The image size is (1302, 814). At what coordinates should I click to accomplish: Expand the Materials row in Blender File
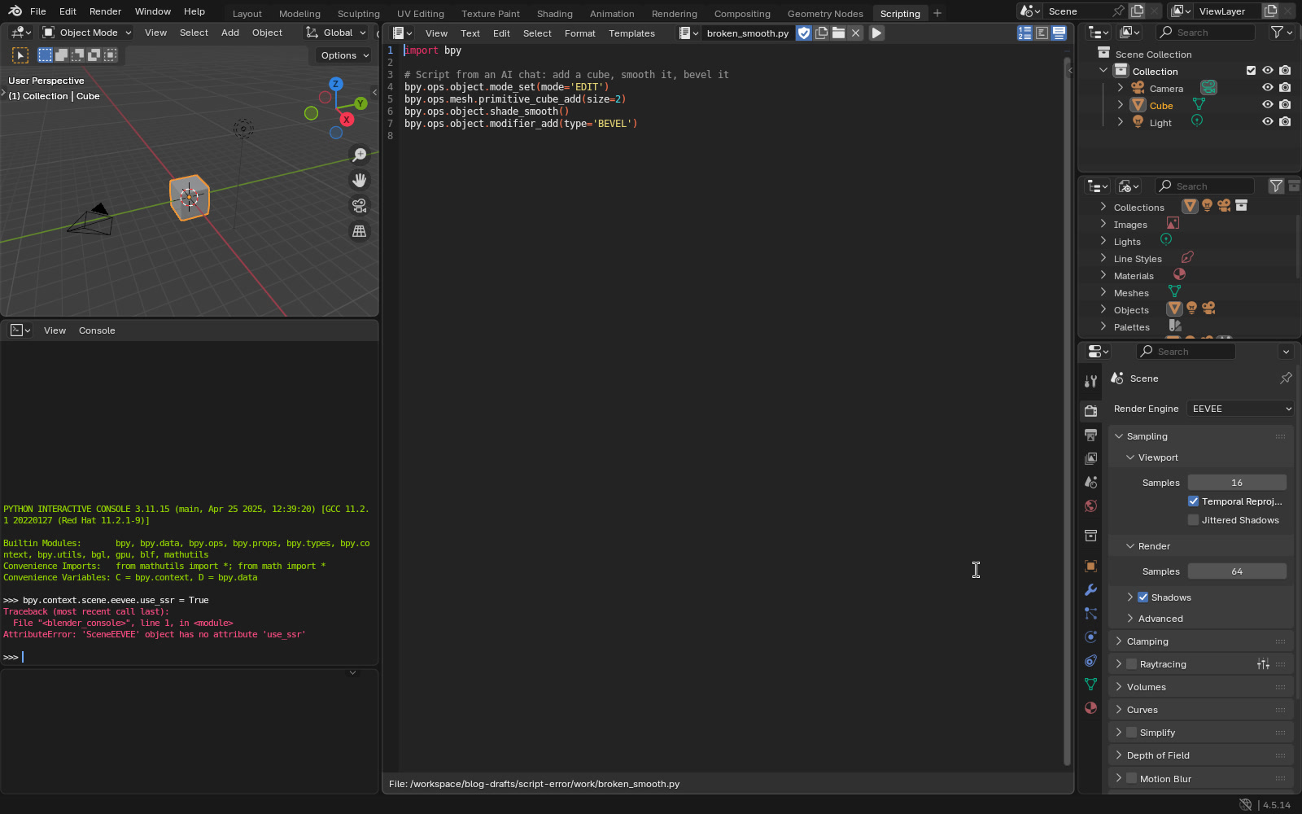(1103, 275)
